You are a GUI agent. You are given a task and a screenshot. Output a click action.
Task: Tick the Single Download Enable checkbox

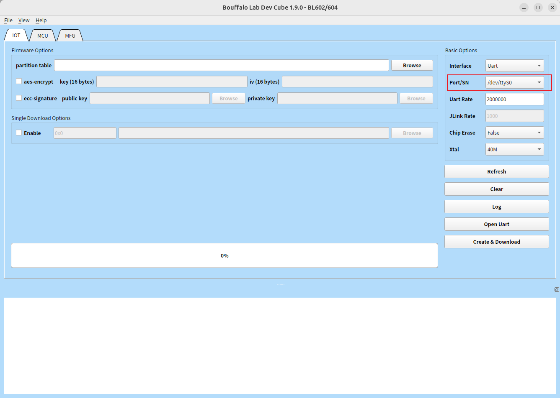[x=19, y=133]
